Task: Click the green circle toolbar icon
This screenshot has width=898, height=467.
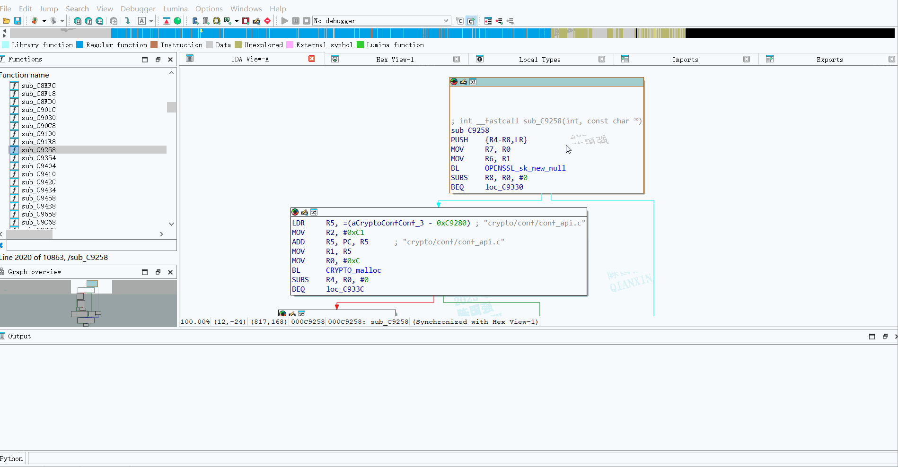Action: [177, 21]
